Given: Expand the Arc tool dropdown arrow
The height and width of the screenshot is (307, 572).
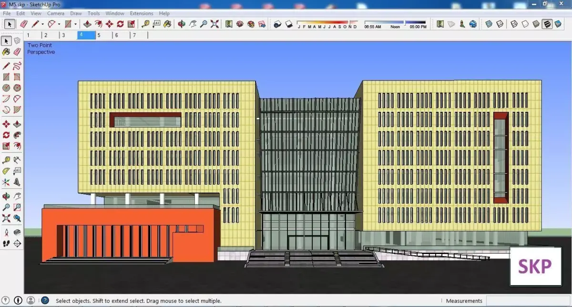Looking at the screenshot, I should pyautogui.click(x=59, y=24).
